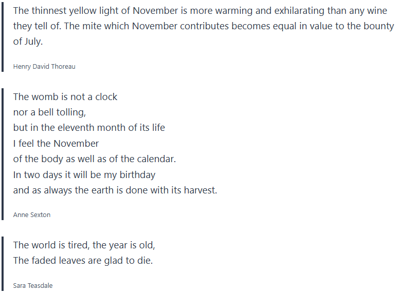Viewport: 415px width, 294px height.
Task: Click the line ending "done with its harvest."
Action: [x=115, y=190]
